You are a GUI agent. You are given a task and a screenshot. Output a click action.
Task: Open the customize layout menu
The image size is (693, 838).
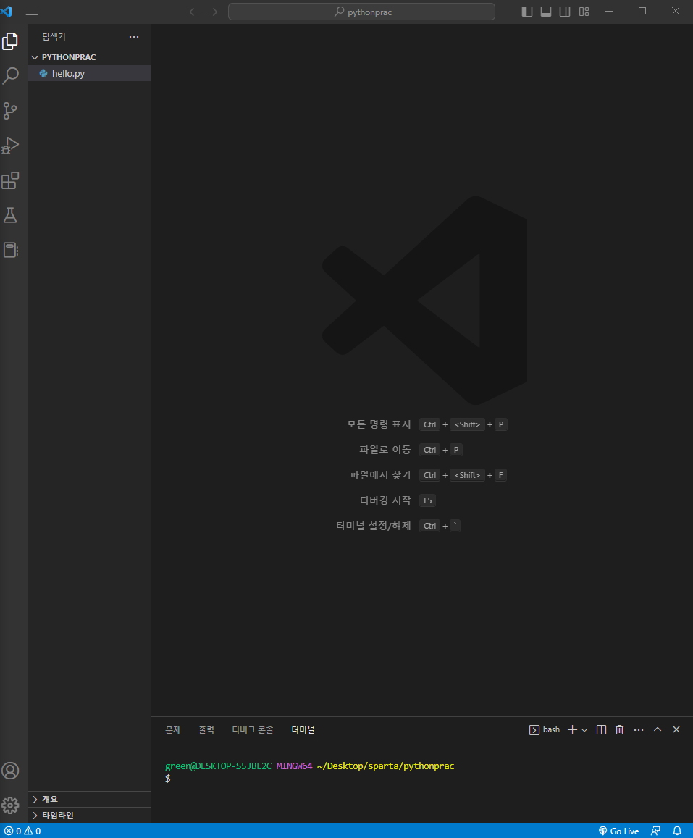(584, 12)
